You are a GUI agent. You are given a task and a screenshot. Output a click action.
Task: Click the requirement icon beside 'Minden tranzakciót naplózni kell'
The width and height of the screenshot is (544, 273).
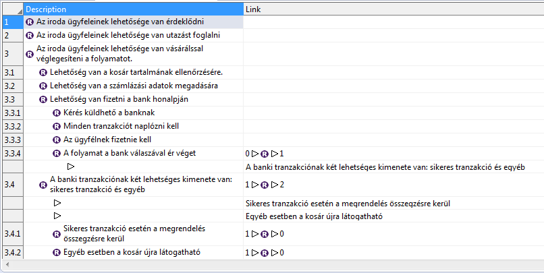(x=57, y=127)
